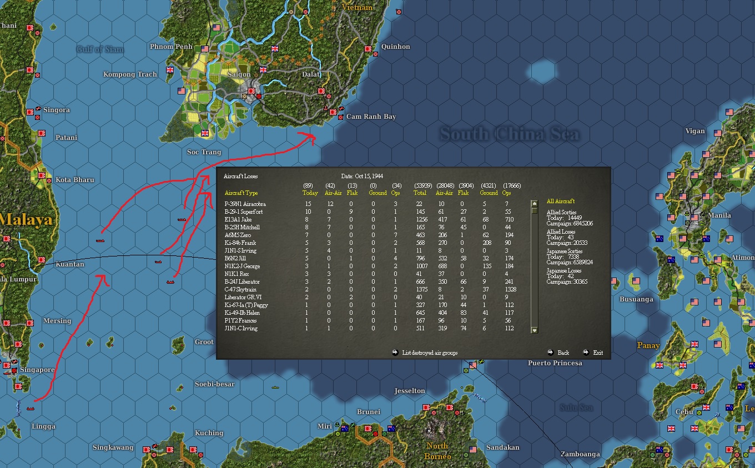755x468 pixels.
Task: Click the Ki-84b Frank entry
Action: [x=370, y=243]
